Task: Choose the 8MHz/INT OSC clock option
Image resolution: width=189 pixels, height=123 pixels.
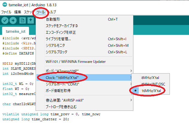Action: point(153,84)
